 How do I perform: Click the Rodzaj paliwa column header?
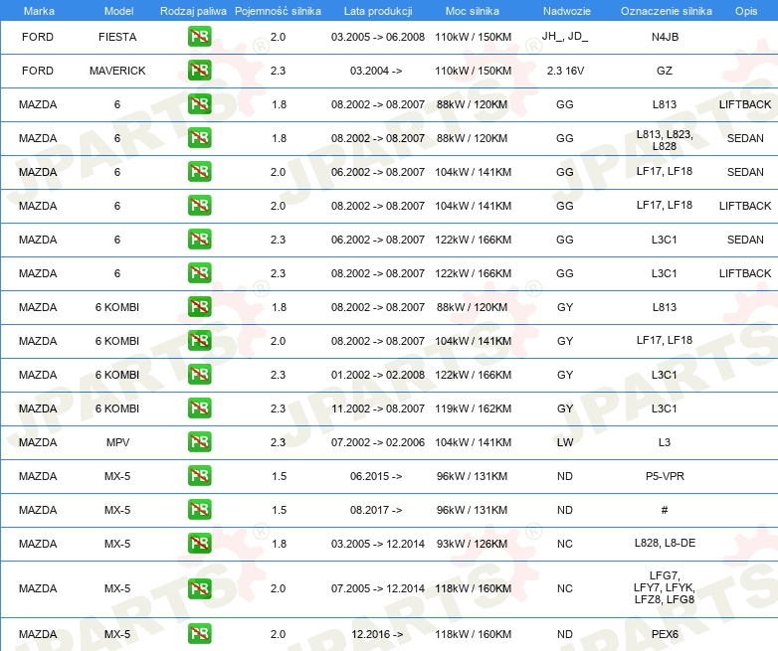[193, 11]
